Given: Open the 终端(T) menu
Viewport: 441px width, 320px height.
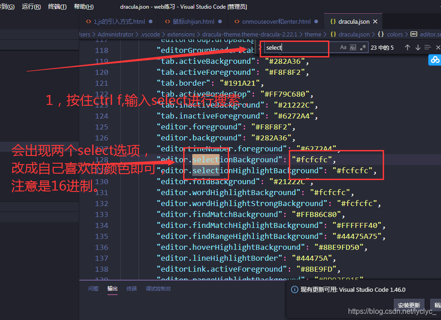Looking at the screenshot, I should (57, 6).
